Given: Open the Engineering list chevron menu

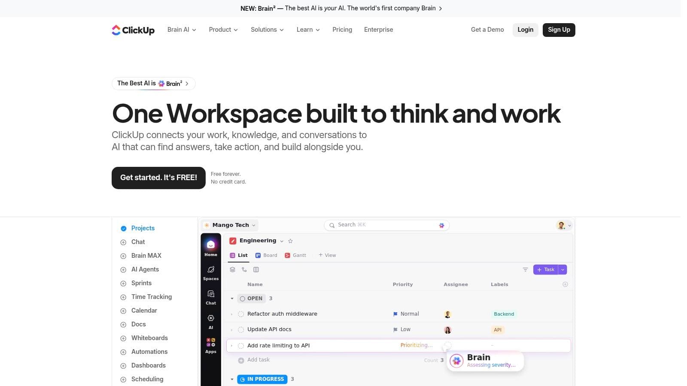Looking at the screenshot, I should (x=282, y=241).
